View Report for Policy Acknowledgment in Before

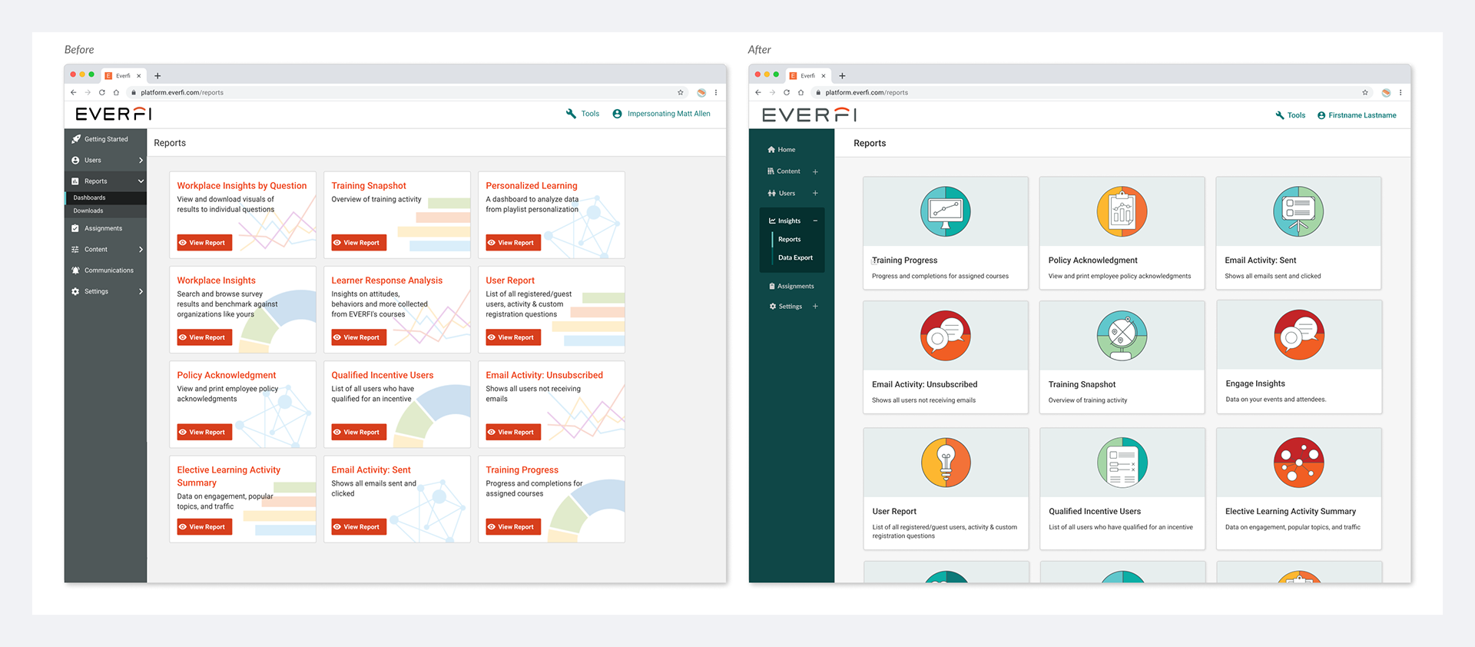tap(204, 432)
